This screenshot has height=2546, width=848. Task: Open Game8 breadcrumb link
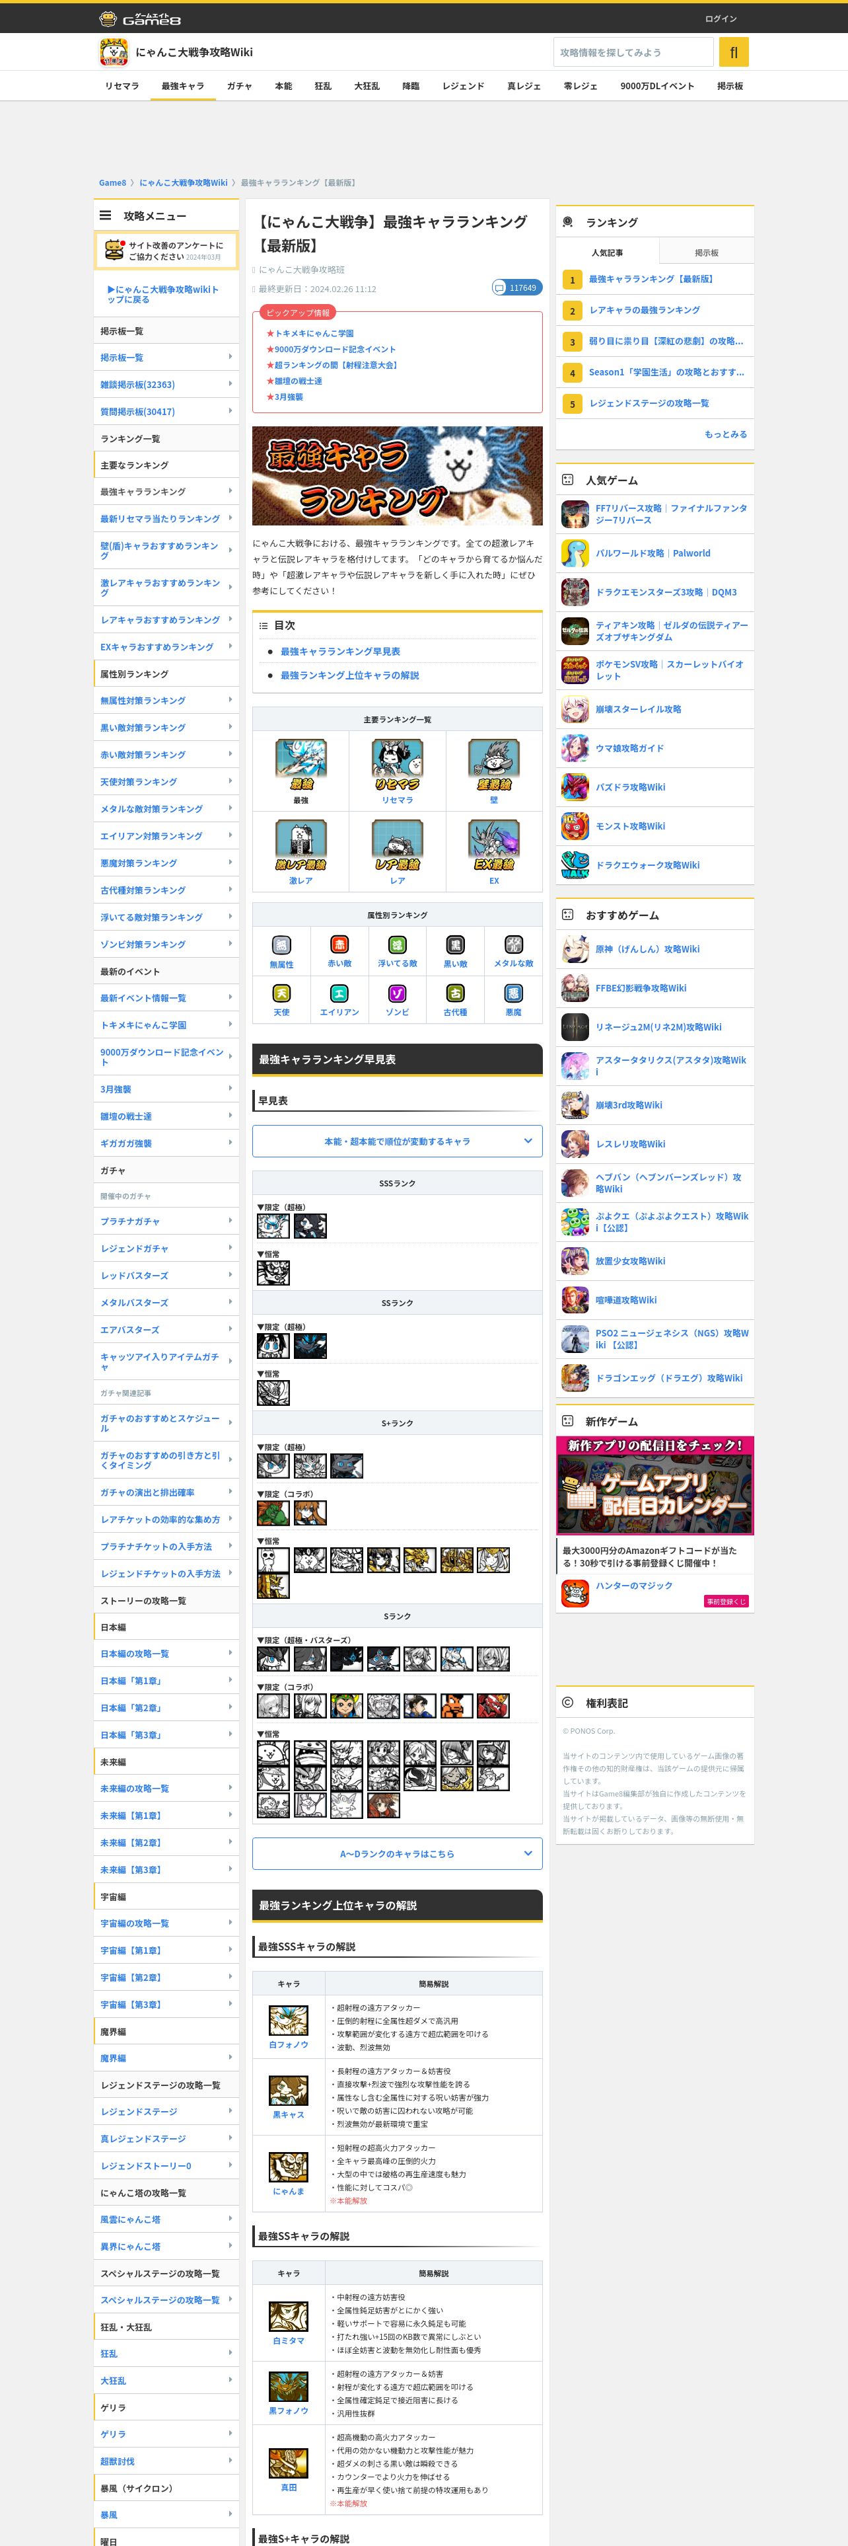(112, 183)
